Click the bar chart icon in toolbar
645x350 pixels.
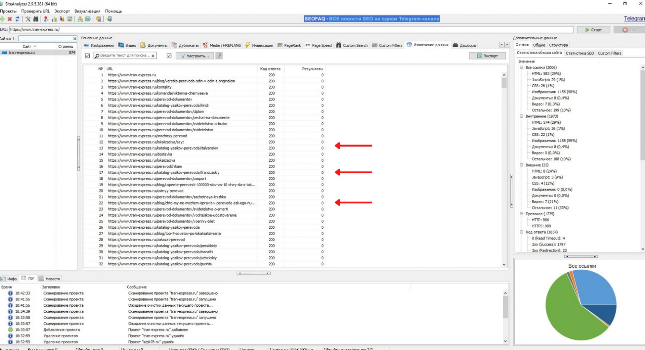coord(54,19)
